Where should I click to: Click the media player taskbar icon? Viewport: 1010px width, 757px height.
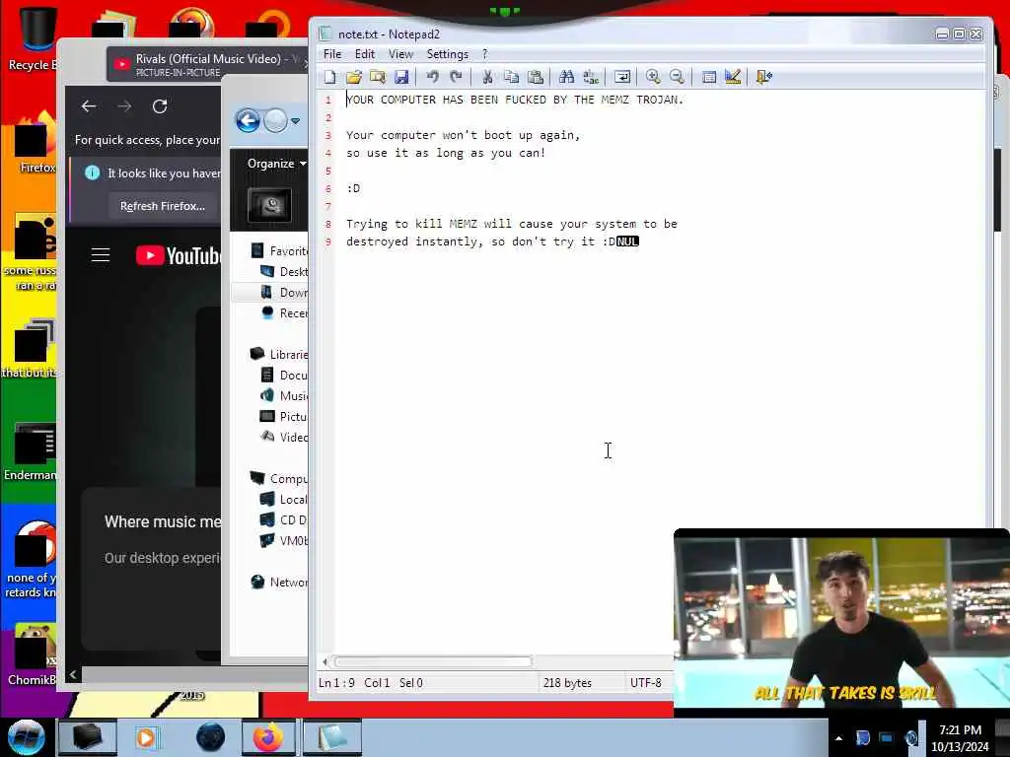[146, 737]
